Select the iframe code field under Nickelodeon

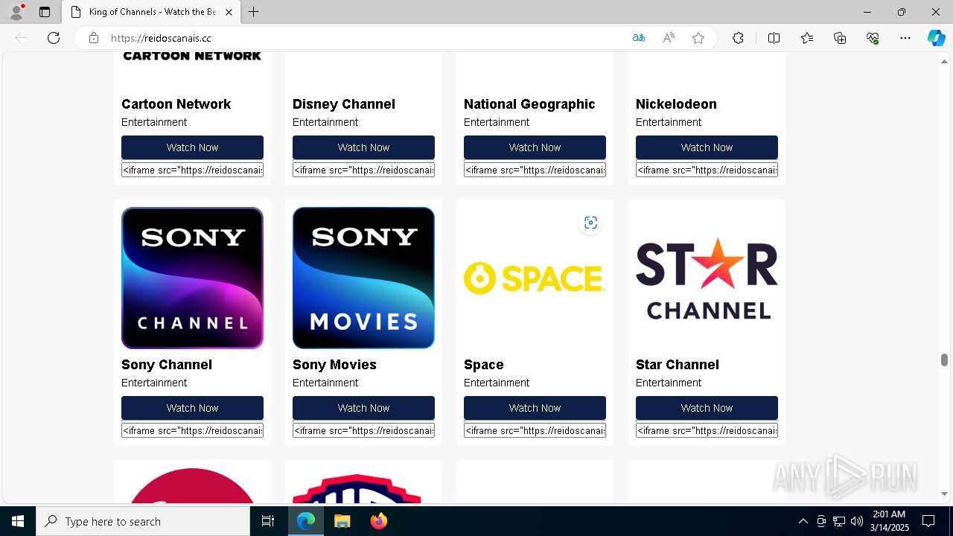(707, 170)
